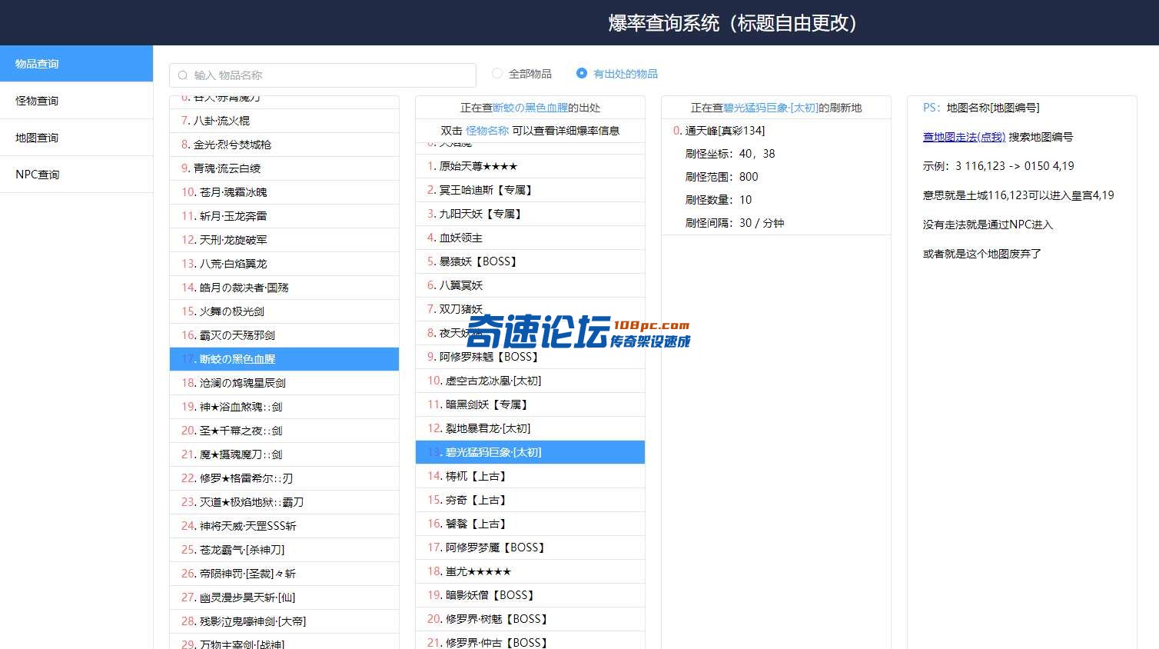1159x649 pixels.
Task: Choose monster 15. 穷奇【上古】
Action: pyautogui.click(x=530, y=500)
